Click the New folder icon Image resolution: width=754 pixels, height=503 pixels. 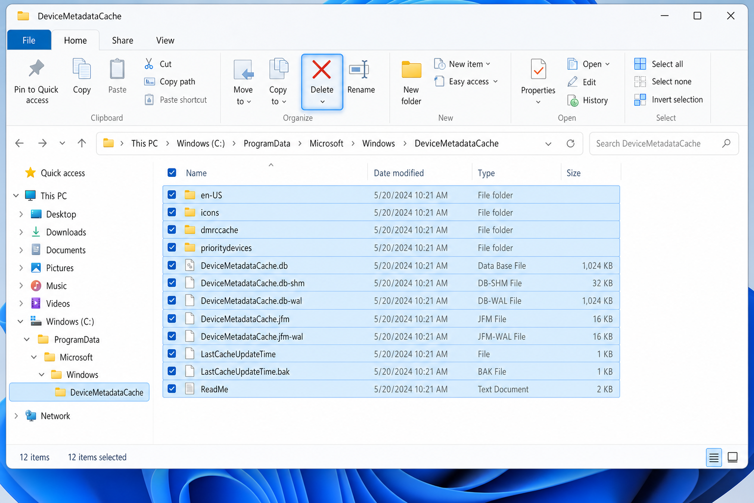(x=411, y=69)
